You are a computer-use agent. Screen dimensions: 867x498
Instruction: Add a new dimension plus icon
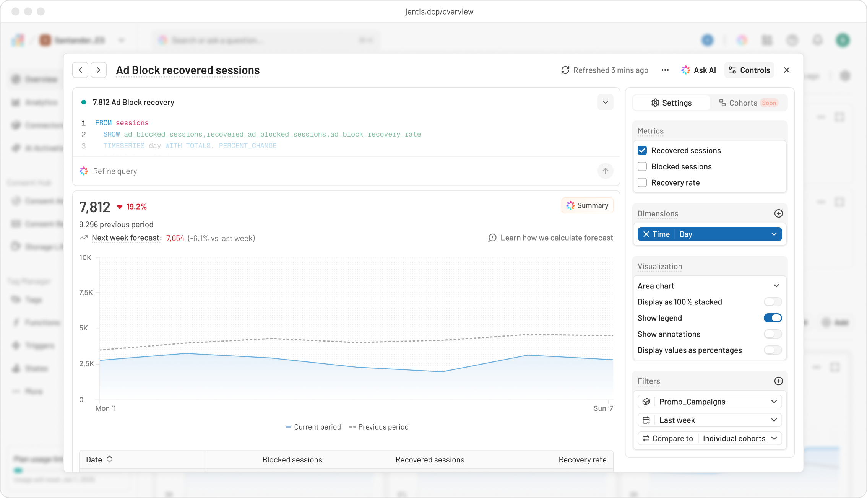(779, 213)
